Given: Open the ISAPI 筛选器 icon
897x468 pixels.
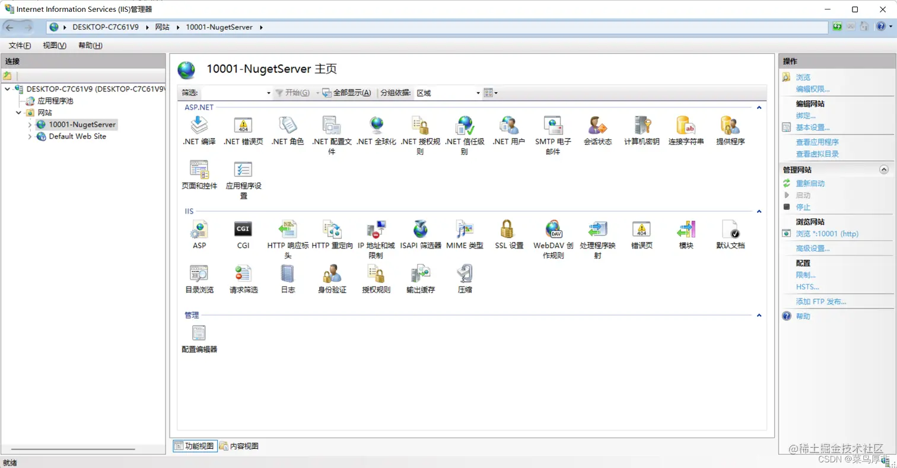Looking at the screenshot, I should (x=420, y=229).
